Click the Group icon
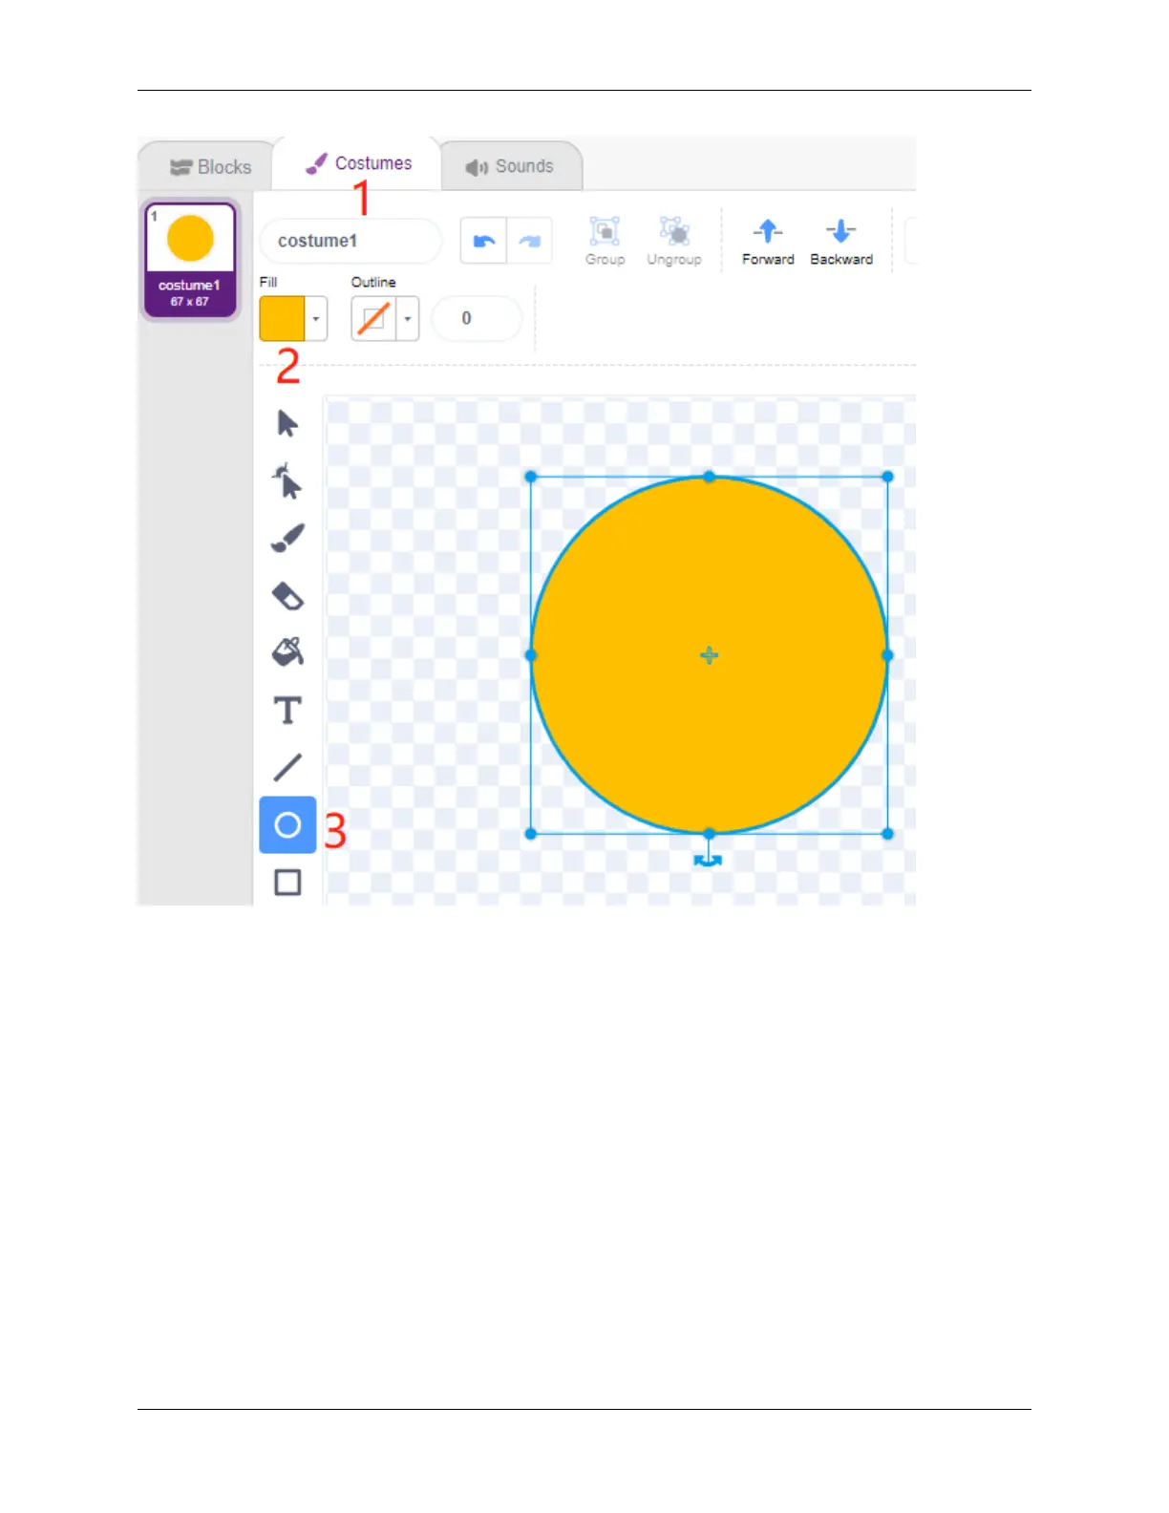The image size is (1169, 1513). point(605,241)
